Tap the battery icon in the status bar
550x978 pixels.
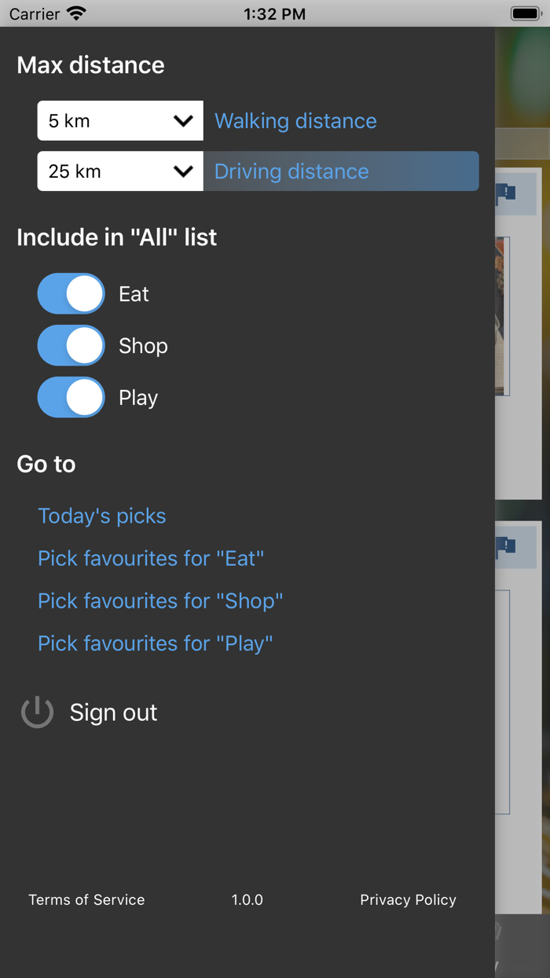point(524,13)
